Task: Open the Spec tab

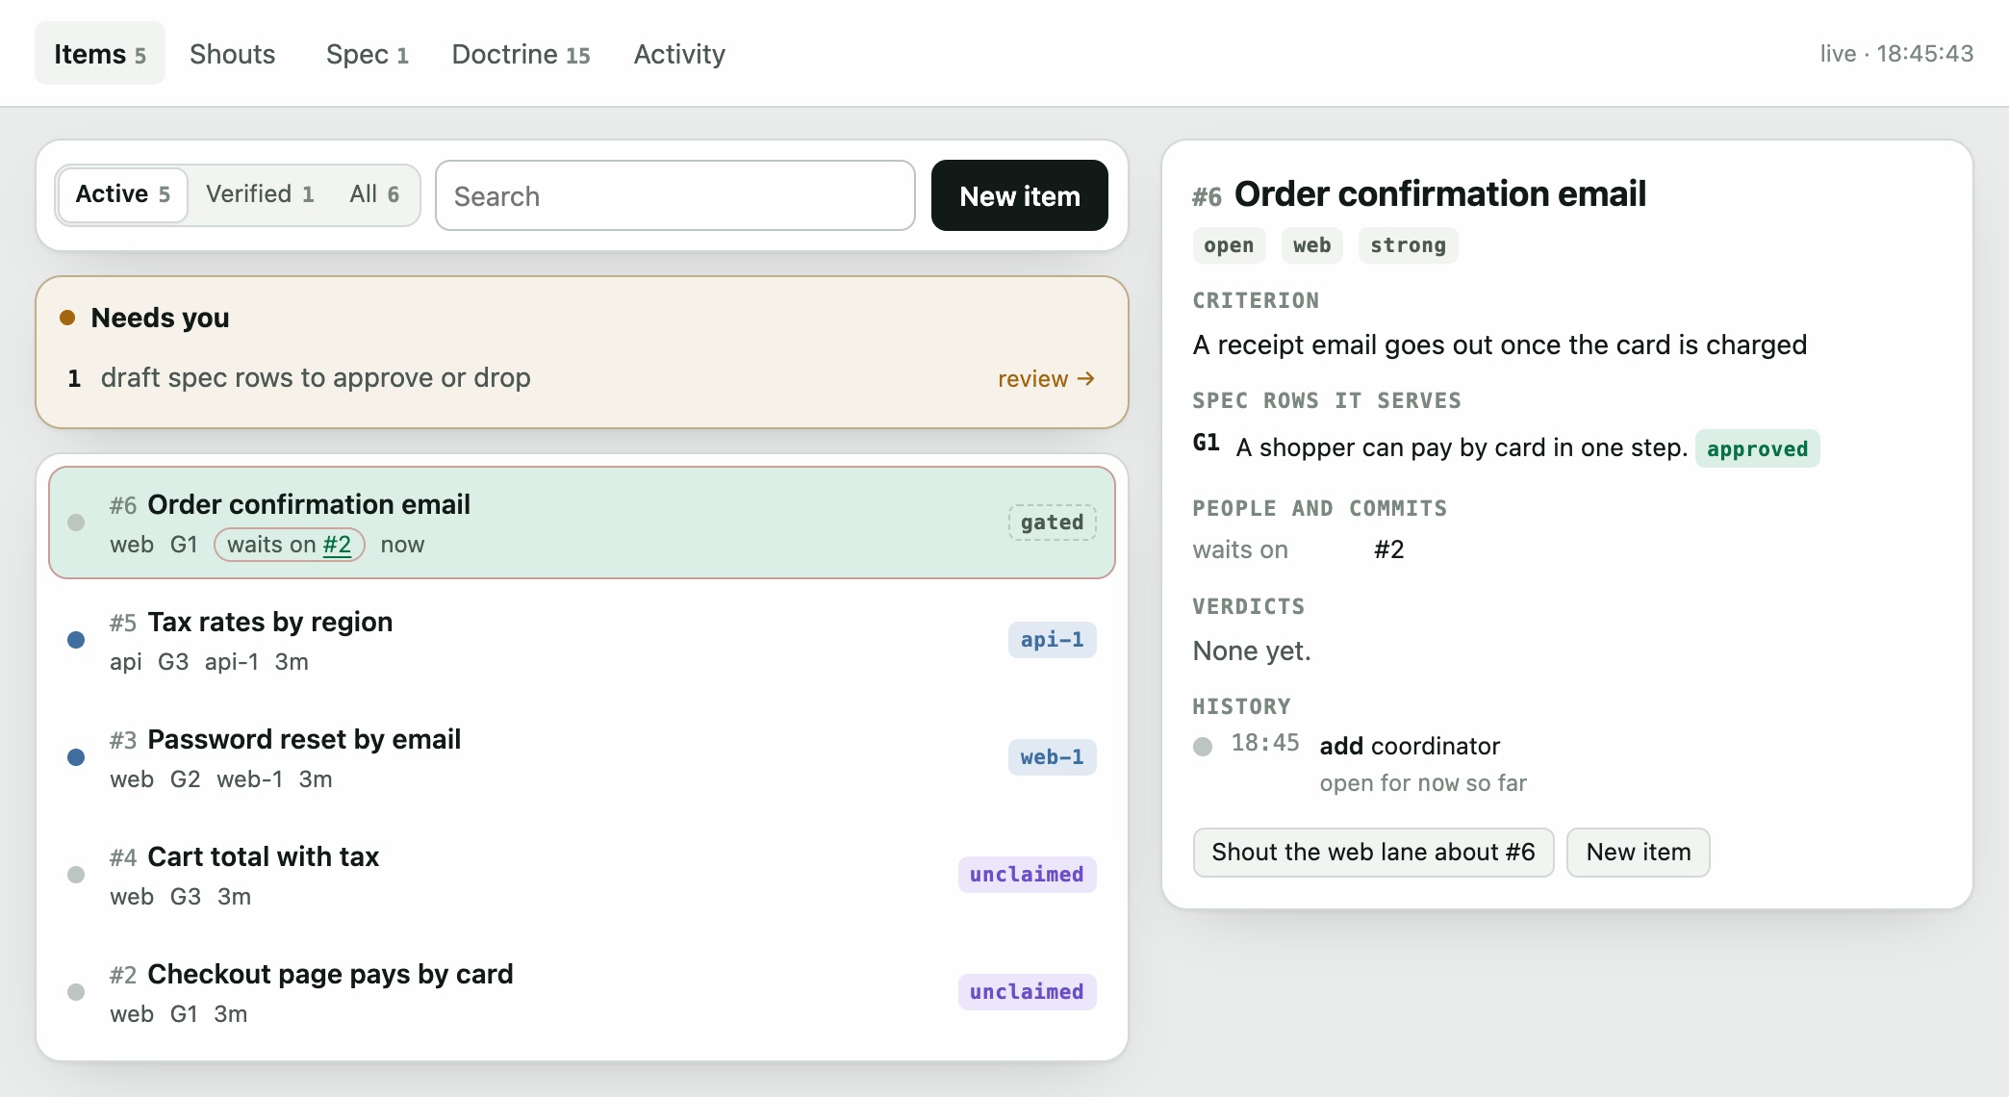Action: (367, 54)
